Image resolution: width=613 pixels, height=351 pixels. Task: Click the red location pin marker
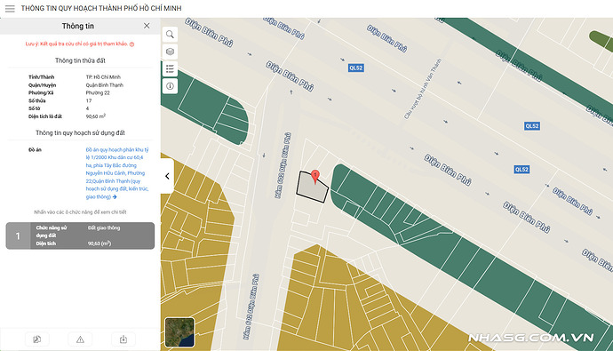[315, 177]
